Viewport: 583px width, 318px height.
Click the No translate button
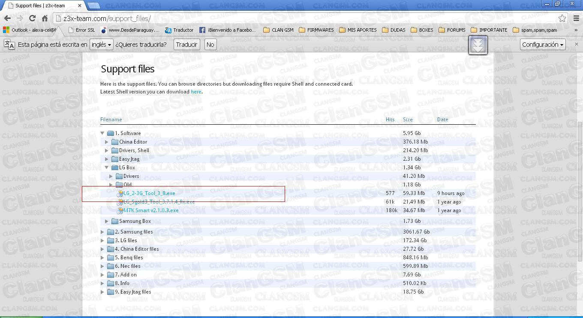(210, 45)
